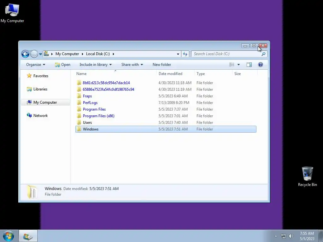Image resolution: width=323 pixels, height=242 pixels.
Task: Open the address bar history dropdown
Action: 178,54
